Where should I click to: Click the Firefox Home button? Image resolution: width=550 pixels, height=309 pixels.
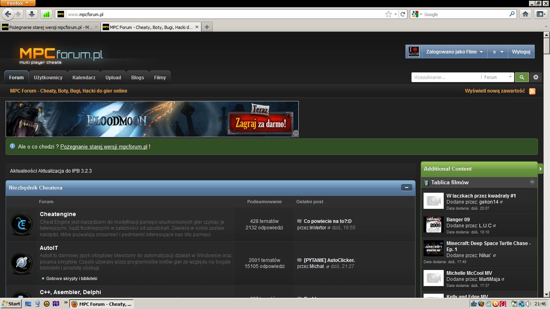point(525,14)
